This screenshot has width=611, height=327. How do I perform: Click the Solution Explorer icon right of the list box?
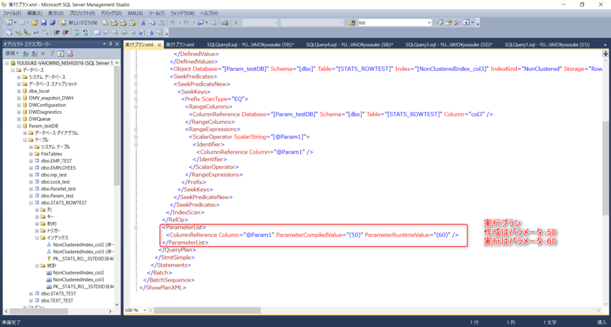pos(440,23)
